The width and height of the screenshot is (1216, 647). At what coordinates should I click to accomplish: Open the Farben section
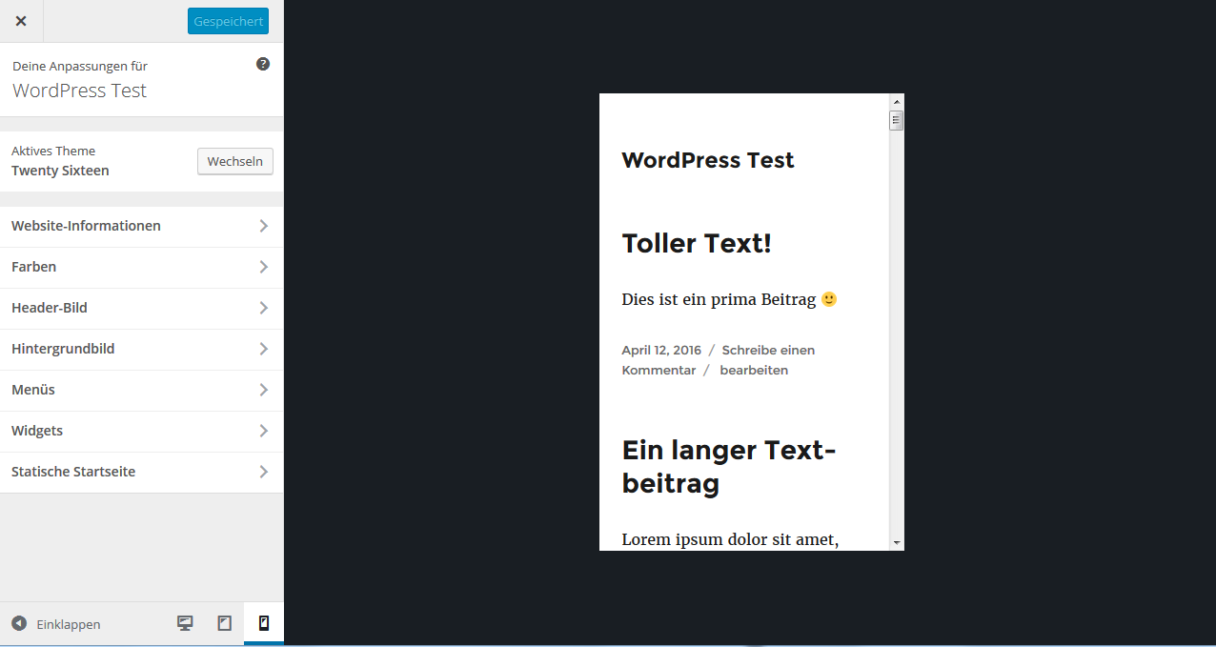tap(141, 267)
